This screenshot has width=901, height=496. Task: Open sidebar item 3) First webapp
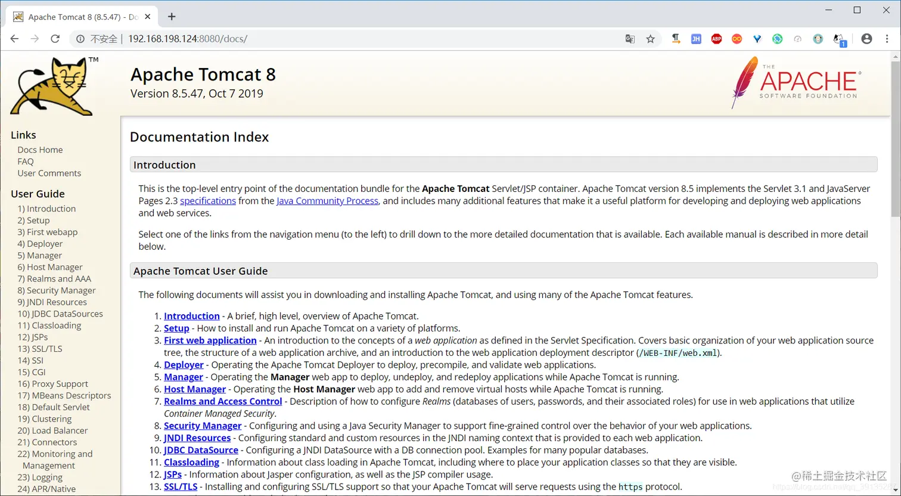click(x=48, y=232)
